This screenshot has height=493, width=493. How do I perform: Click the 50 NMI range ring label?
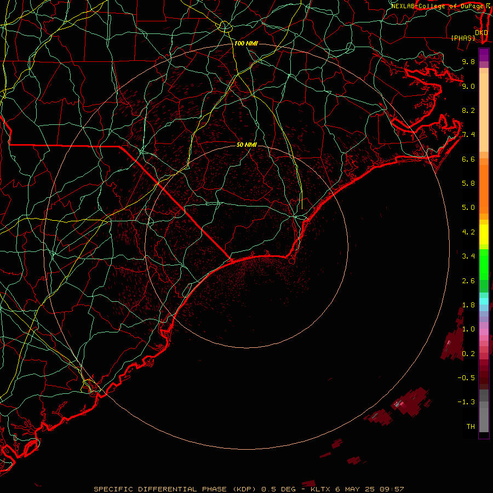[x=246, y=145]
